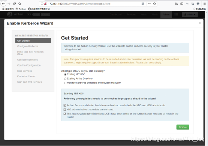Select the Configure Identities wizard step

tap(27, 60)
